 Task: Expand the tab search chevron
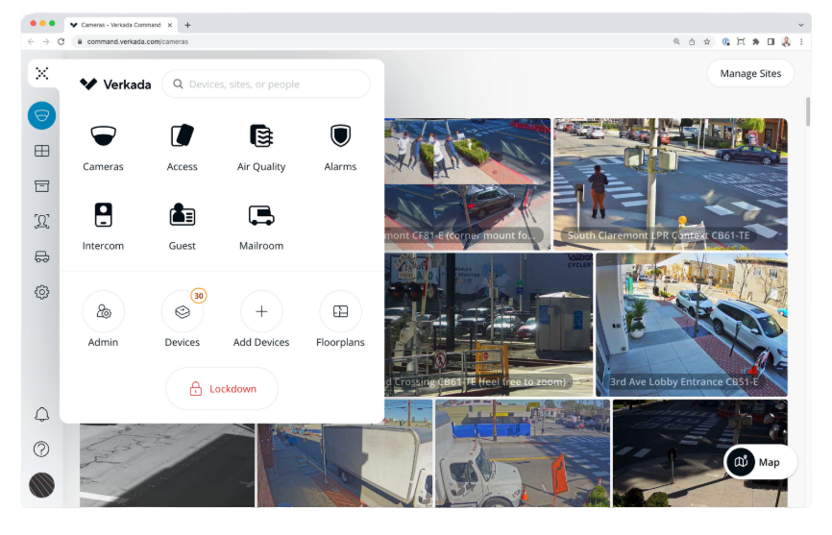(x=800, y=25)
